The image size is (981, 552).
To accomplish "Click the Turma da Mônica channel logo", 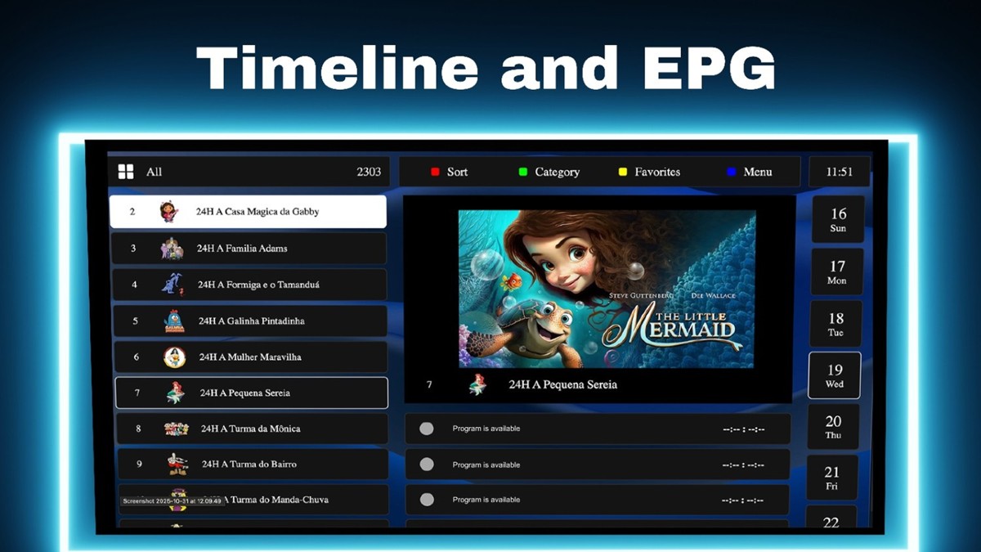I will coord(176,429).
